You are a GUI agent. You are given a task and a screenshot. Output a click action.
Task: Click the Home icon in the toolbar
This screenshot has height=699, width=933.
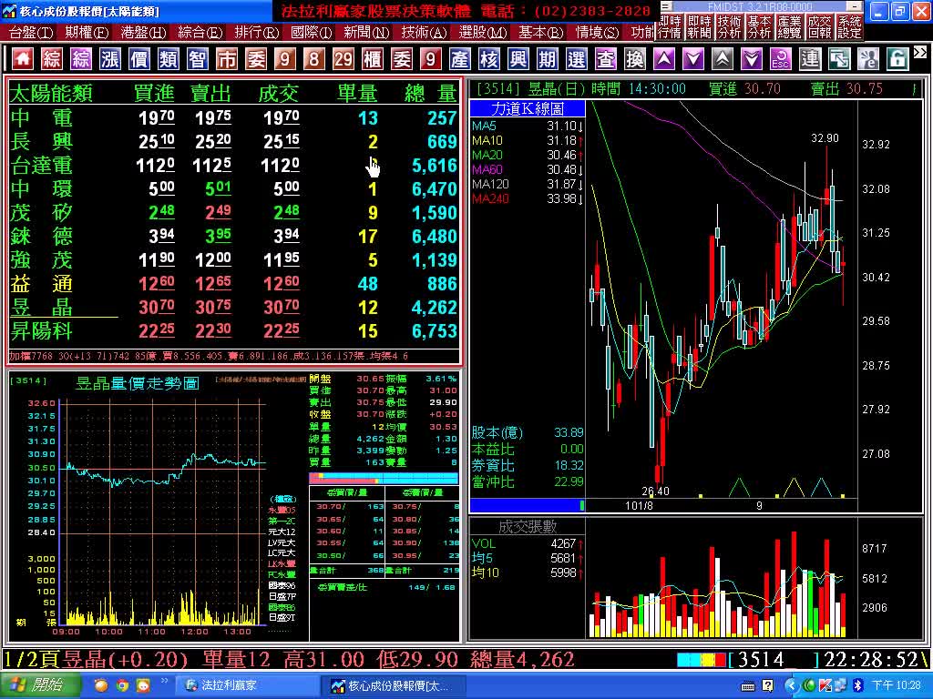(23, 59)
